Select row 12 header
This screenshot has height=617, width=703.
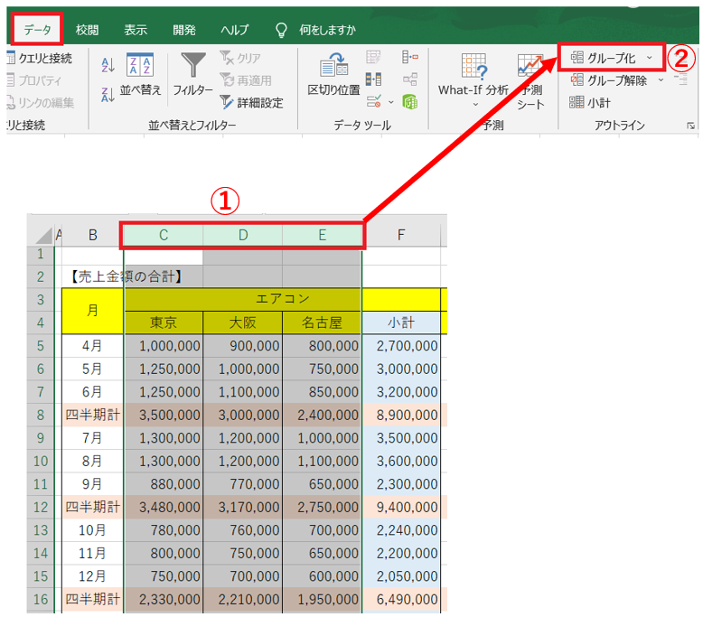point(41,507)
